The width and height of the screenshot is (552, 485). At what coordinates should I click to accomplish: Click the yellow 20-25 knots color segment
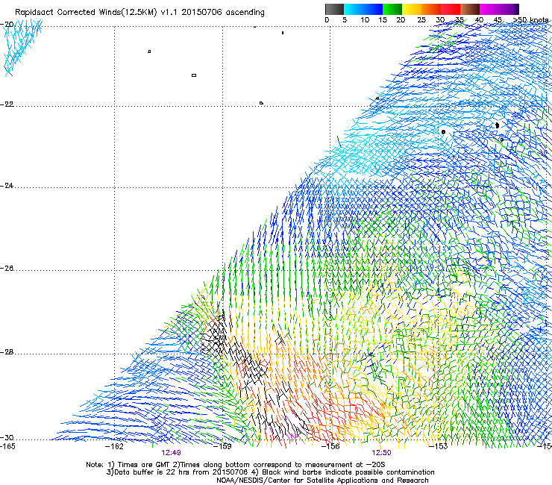coord(412,9)
